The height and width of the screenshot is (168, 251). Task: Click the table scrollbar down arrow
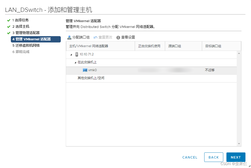point(239,144)
